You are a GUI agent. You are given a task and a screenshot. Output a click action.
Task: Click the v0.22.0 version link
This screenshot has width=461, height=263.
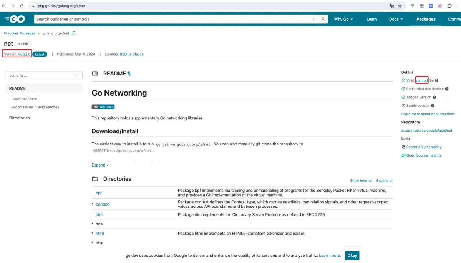24,54
